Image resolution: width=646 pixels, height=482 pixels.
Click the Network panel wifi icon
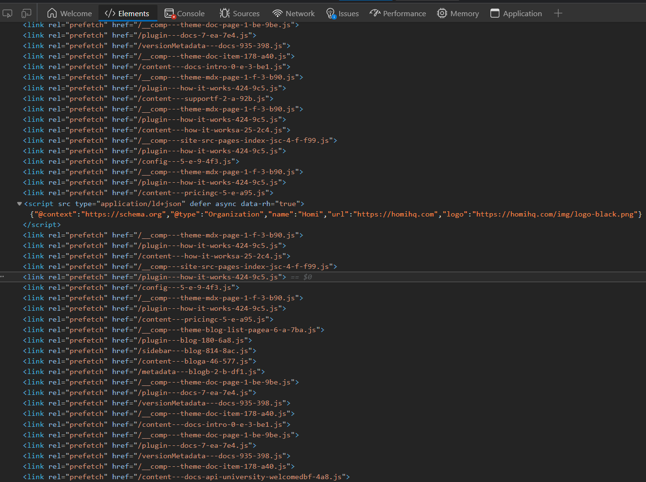tap(276, 13)
